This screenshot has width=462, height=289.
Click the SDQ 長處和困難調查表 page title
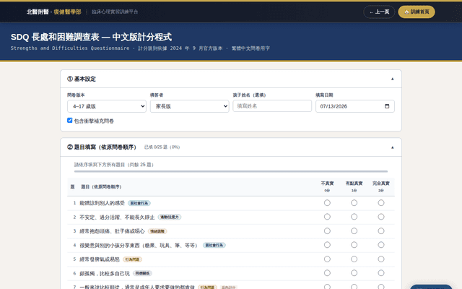[x=92, y=37]
